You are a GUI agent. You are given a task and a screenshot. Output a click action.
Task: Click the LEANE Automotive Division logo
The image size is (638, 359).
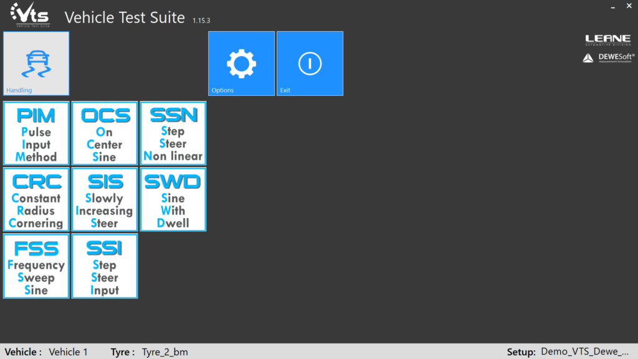(607, 41)
